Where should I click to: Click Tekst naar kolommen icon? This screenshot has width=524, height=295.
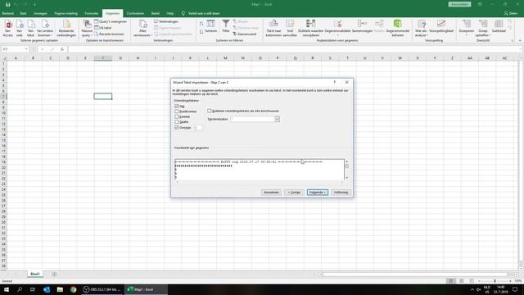point(273,24)
